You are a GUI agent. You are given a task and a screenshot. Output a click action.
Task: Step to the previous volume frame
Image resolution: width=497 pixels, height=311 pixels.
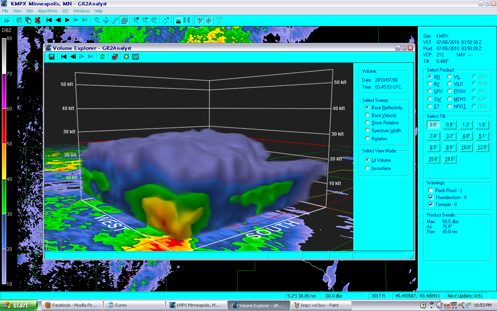[73, 57]
